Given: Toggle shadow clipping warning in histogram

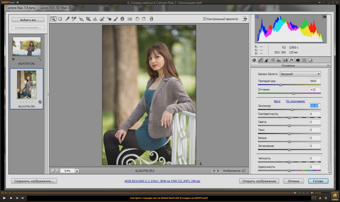Looking at the screenshot, I should pyautogui.click(x=257, y=17).
